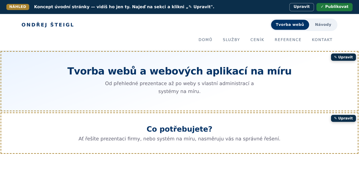Open the SLUŽBY navigation item

pyautogui.click(x=231, y=40)
